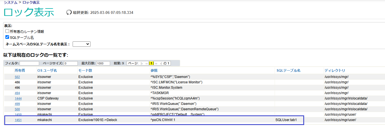385x129 pixels.
Task: Sort by SQLテーブル名 column header
Action: point(288,70)
